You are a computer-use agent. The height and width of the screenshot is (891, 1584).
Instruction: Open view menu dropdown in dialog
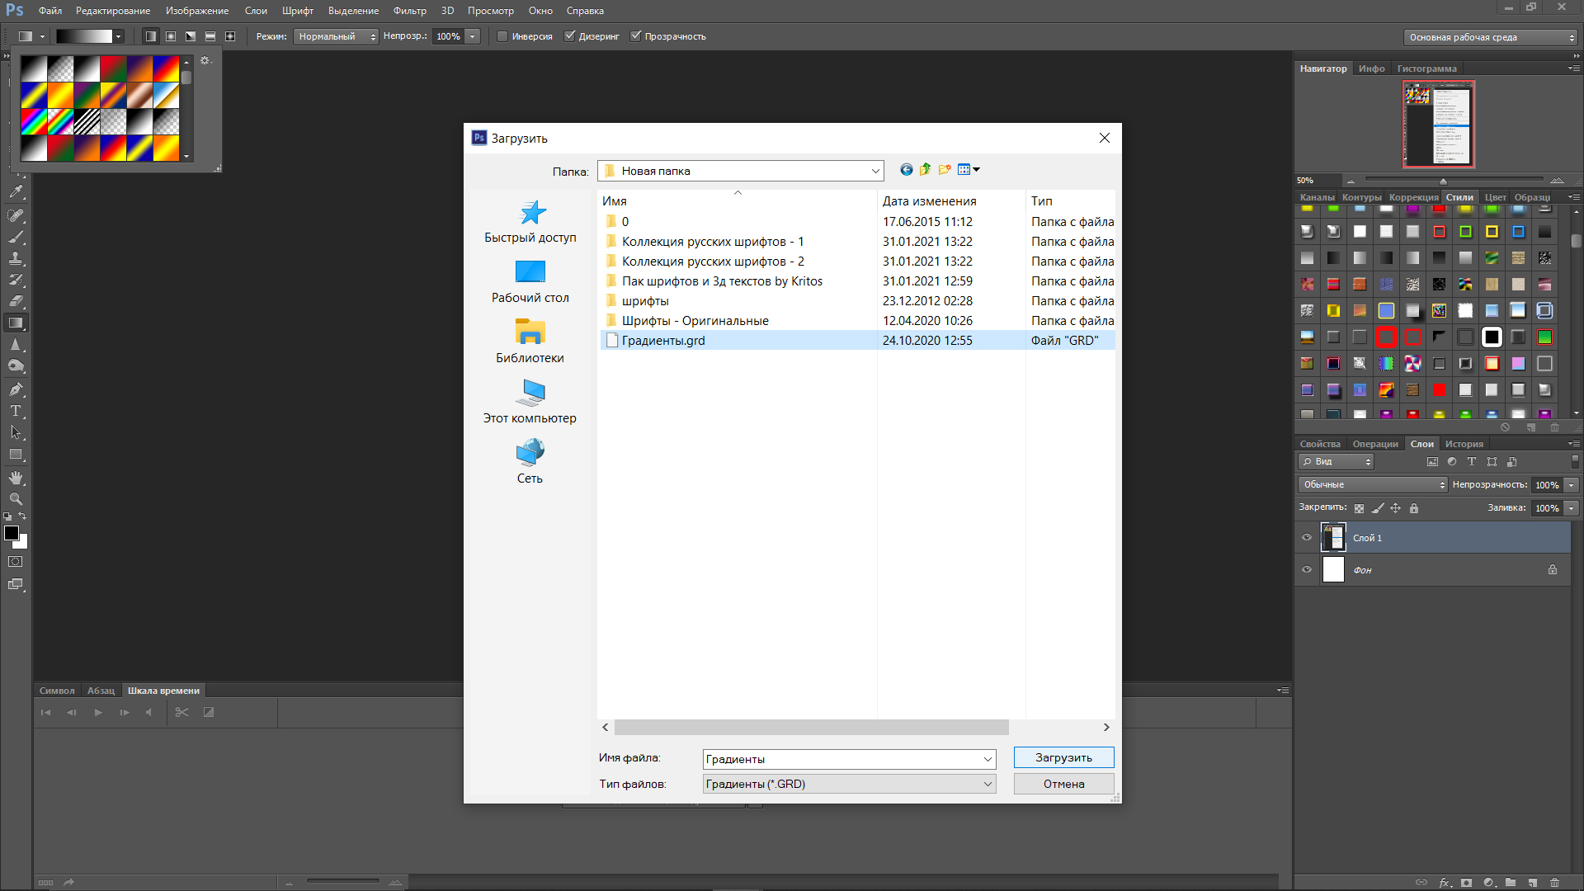tap(969, 170)
